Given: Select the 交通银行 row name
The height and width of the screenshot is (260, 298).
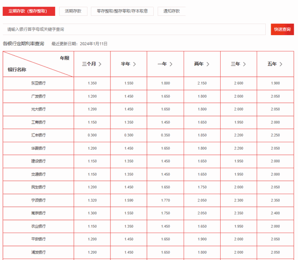Looking at the screenshot, I should 38,174.
